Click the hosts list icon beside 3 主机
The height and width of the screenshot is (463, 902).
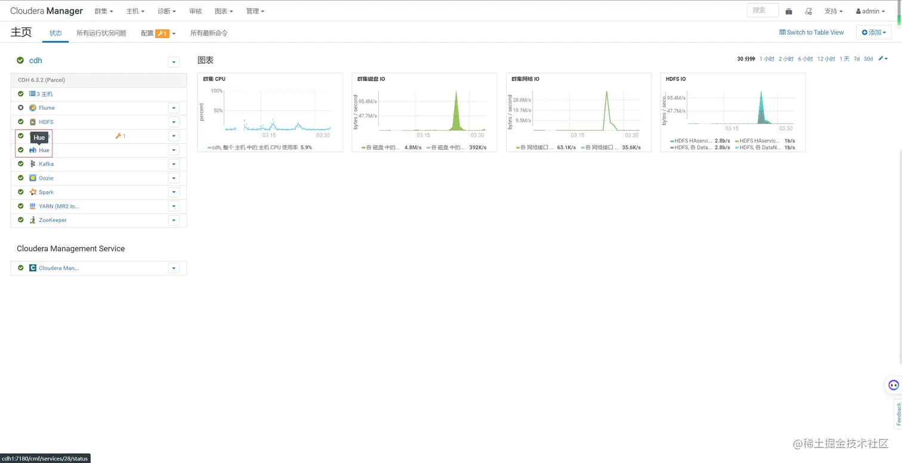(32, 94)
